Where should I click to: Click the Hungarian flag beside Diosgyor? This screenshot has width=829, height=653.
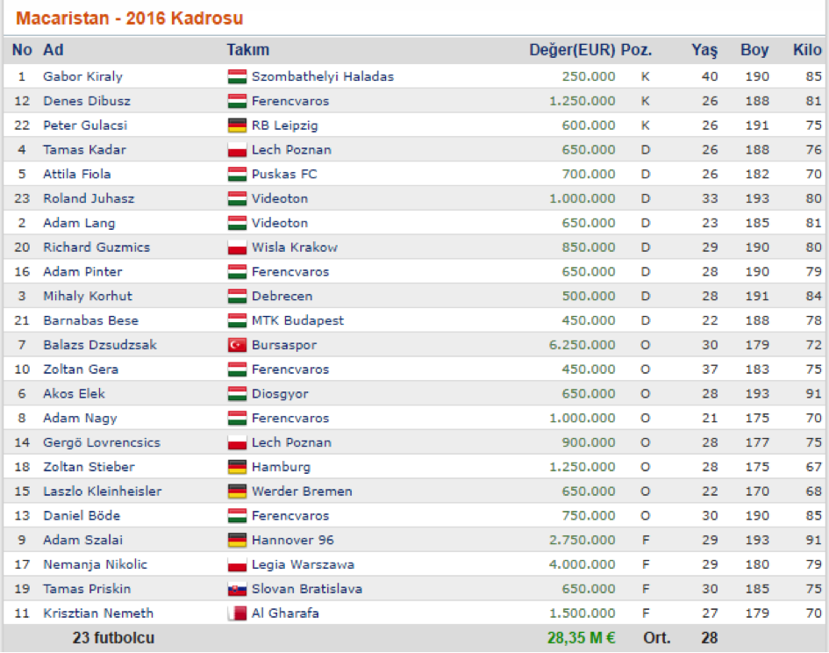[237, 394]
